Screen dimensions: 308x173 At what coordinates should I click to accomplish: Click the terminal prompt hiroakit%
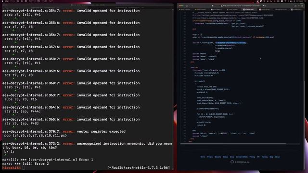click(12, 168)
